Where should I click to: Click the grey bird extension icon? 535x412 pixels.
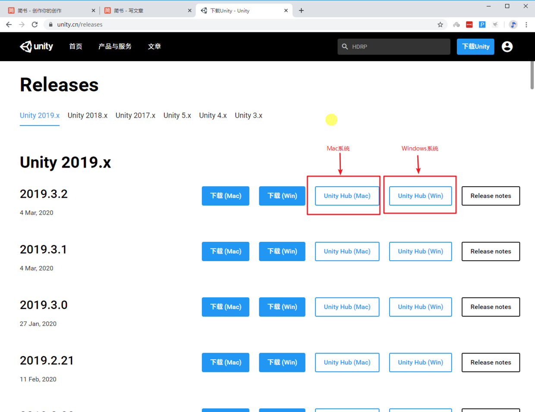tap(495, 25)
